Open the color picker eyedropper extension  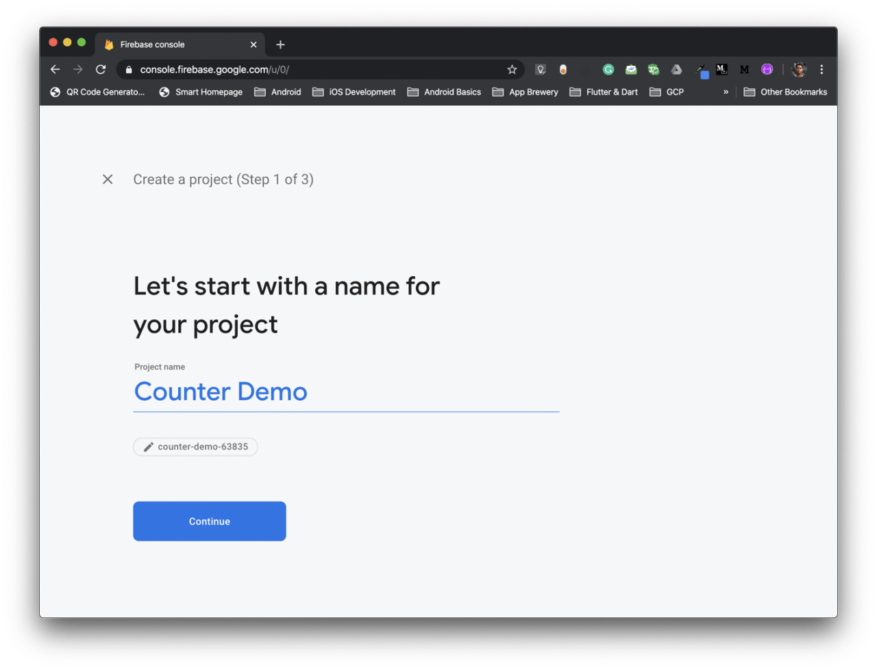(702, 70)
